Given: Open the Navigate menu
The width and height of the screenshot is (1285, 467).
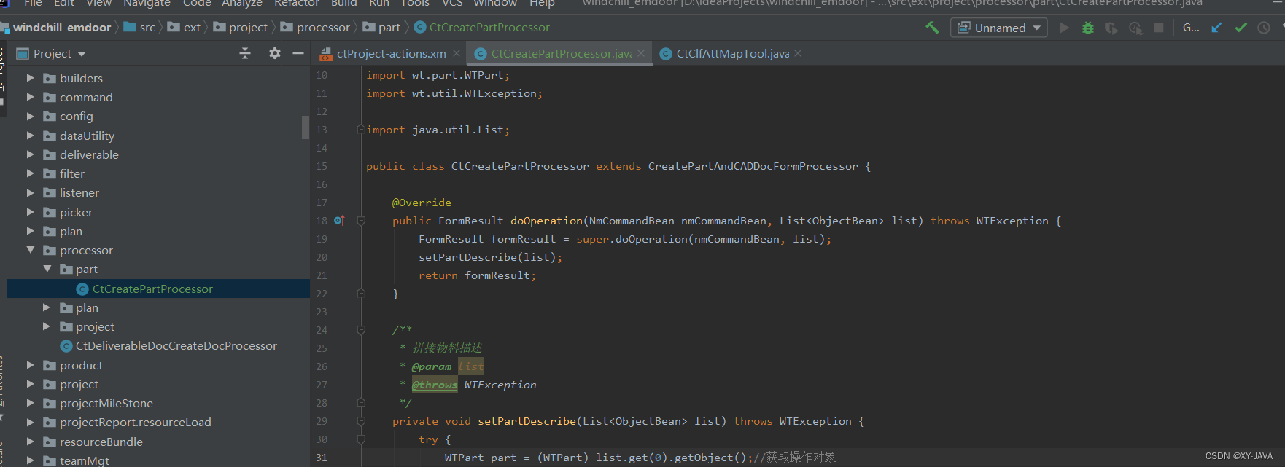Looking at the screenshot, I should 147,4.
